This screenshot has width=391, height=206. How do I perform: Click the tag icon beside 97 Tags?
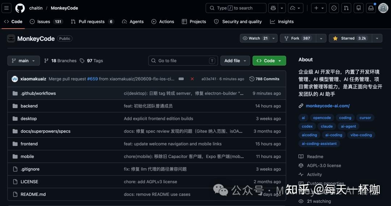tap(82, 61)
